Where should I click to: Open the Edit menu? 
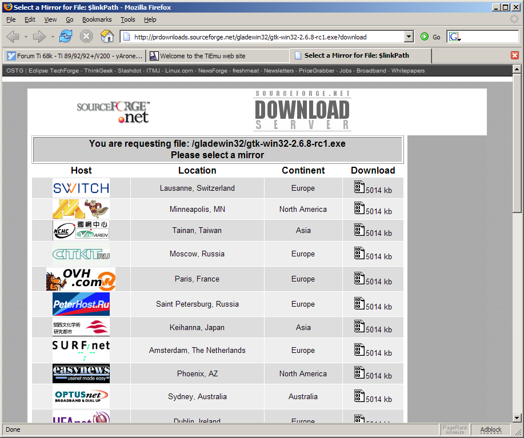pyautogui.click(x=30, y=19)
